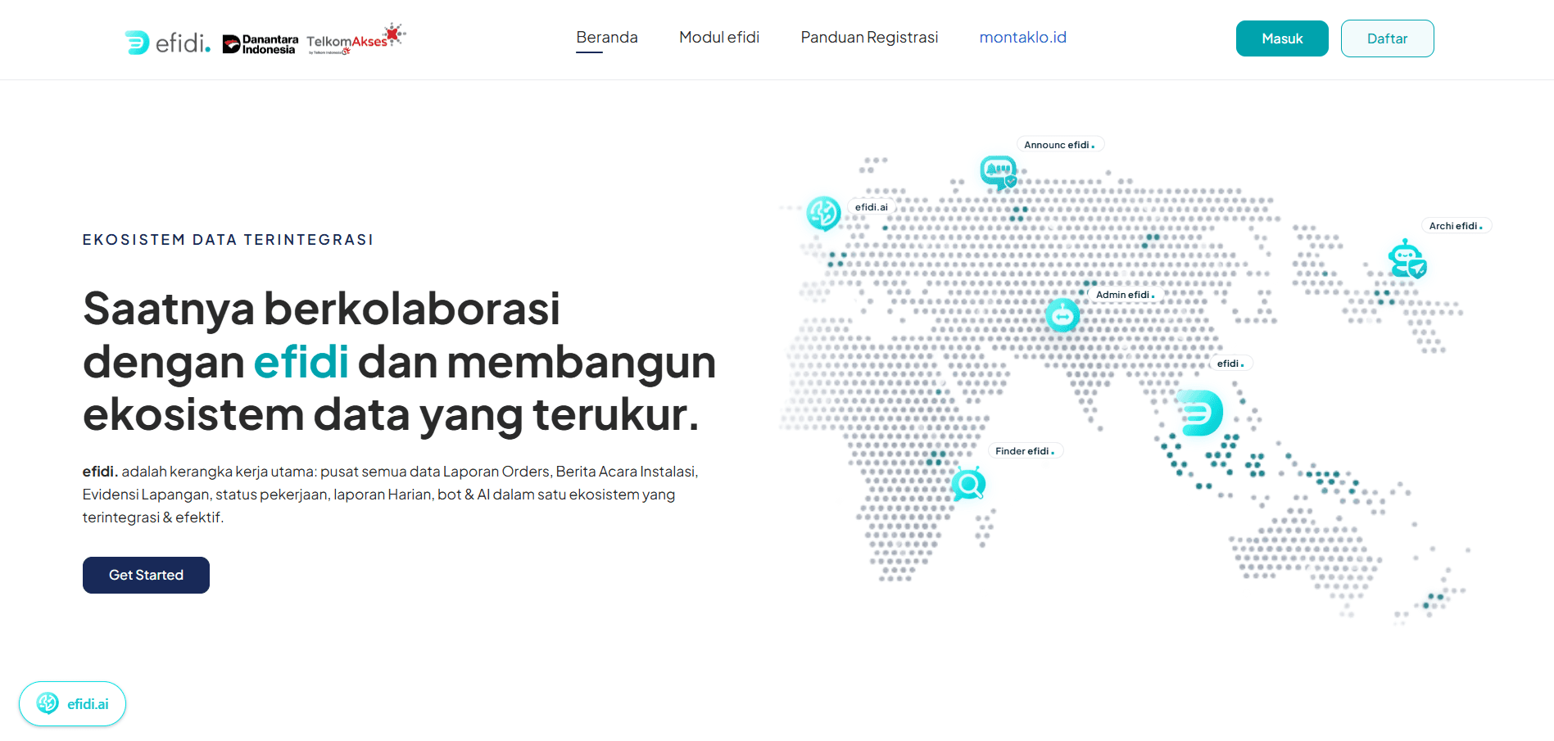Image resolution: width=1554 pixels, height=741 pixels.
Task: Click the Get Started button
Action: (146, 575)
